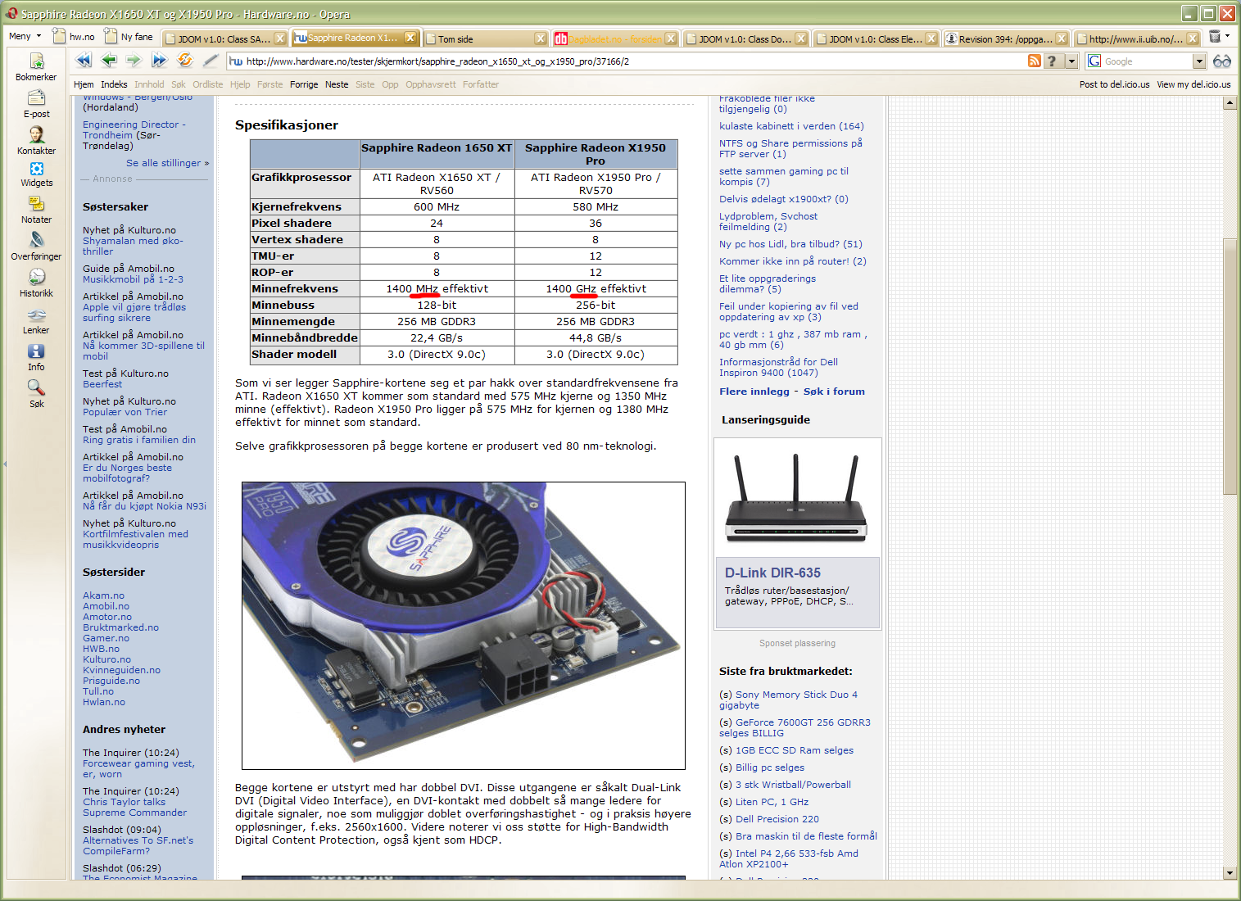Click the vertical scrollbar thumb
The width and height of the screenshot is (1241, 901).
(x=1230, y=366)
